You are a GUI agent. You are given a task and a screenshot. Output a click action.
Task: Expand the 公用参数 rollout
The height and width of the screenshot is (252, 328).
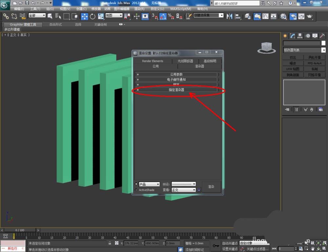point(176,74)
